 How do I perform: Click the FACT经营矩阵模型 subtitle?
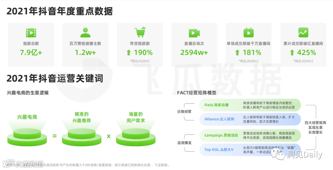197,93
